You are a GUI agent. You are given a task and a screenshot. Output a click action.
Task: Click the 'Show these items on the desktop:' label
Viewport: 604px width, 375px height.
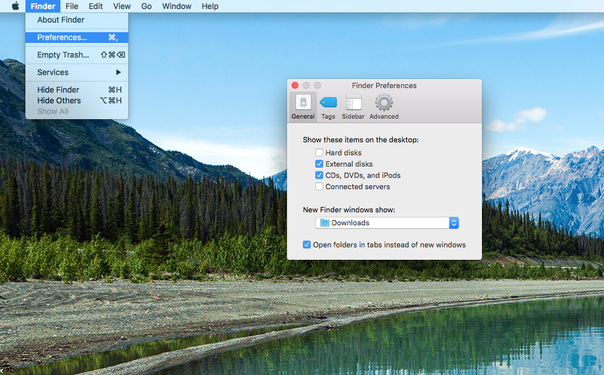(x=360, y=139)
